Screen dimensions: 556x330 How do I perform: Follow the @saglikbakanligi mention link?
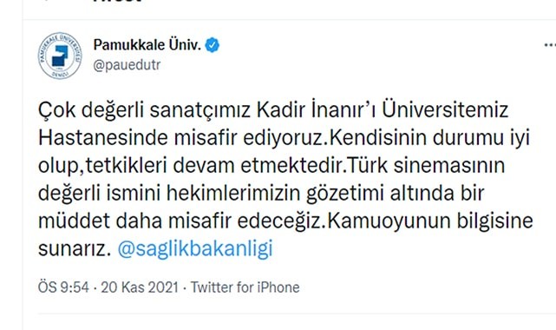(195, 248)
